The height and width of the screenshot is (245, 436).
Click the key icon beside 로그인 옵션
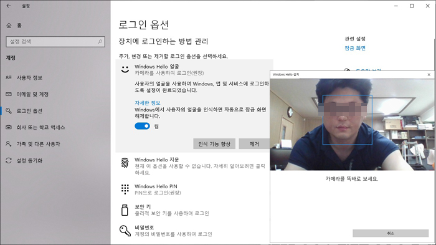tap(9, 111)
